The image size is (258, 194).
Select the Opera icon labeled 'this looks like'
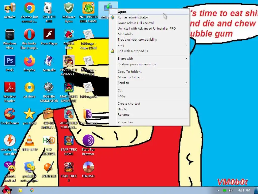point(29,39)
